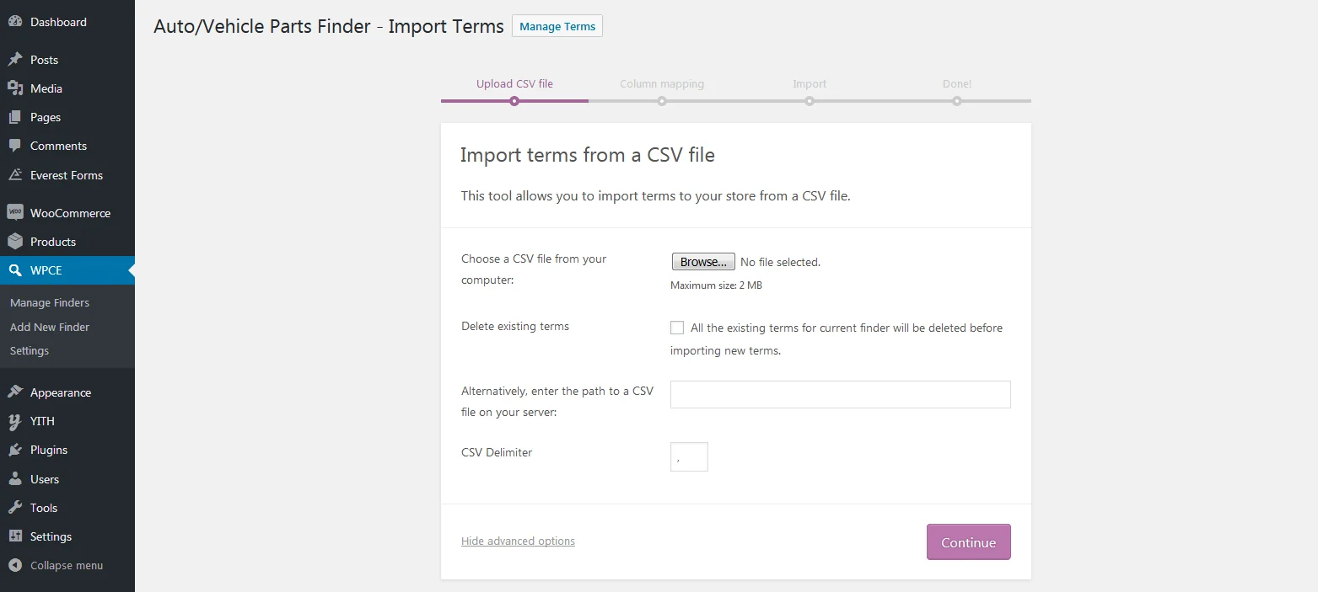Enable delete existing terms checkbox

677,328
